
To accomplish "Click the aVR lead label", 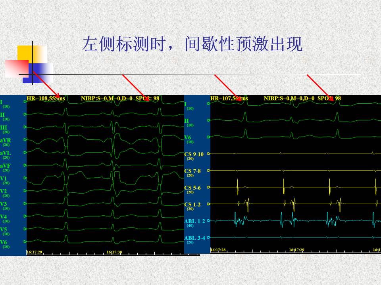I will (x=6, y=140).
